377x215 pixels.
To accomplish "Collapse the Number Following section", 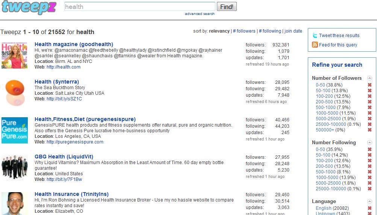I will [369, 142].
